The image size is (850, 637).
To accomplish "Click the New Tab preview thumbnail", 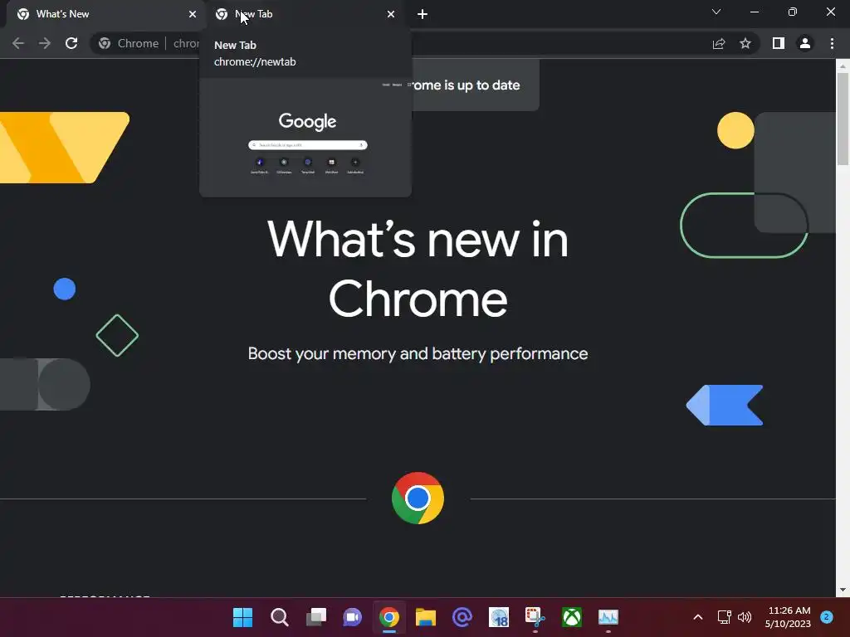I will tap(305, 138).
